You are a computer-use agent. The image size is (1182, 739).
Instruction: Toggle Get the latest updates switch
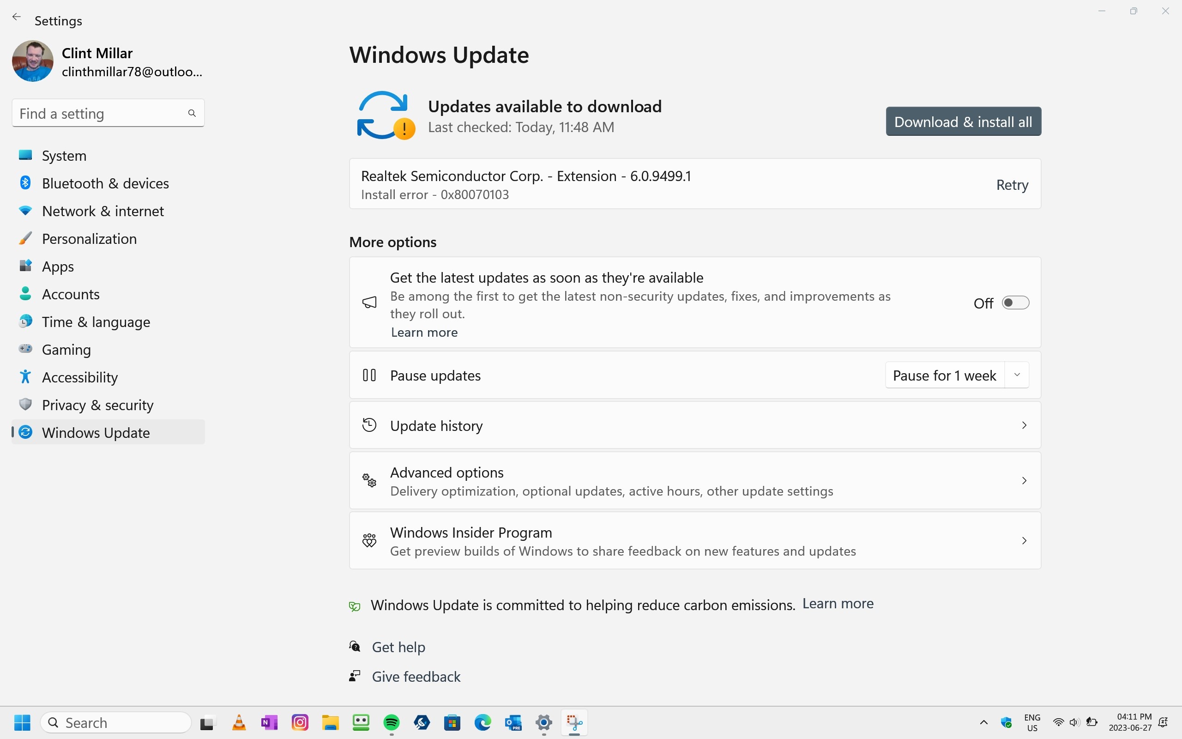pyautogui.click(x=1015, y=303)
